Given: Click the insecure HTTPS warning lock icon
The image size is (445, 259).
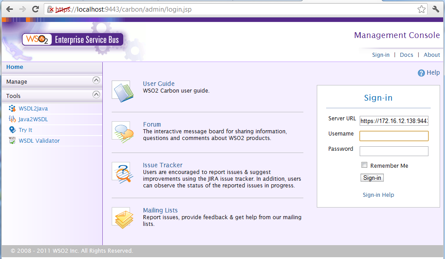Looking at the screenshot, I should [50, 9].
